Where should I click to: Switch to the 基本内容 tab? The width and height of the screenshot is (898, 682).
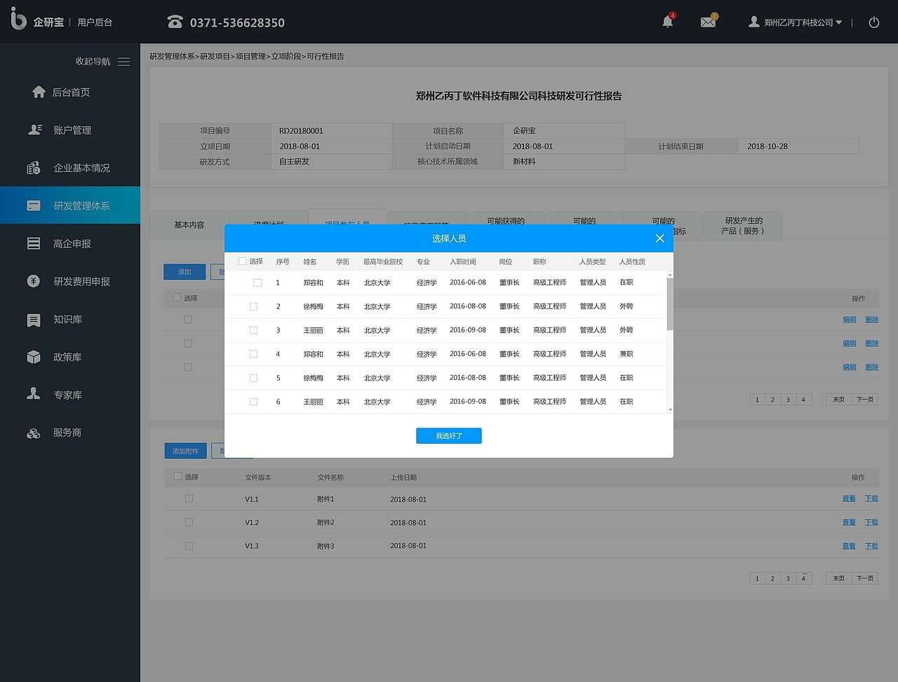tap(189, 225)
